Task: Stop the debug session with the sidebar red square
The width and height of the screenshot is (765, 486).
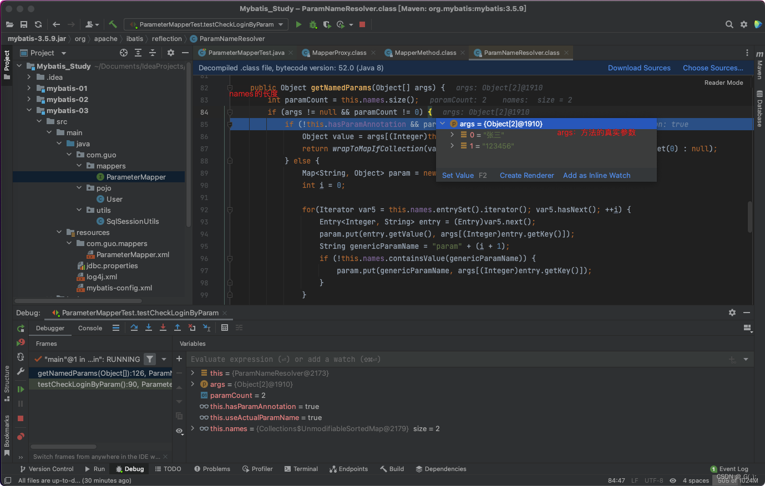Action: point(21,418)
